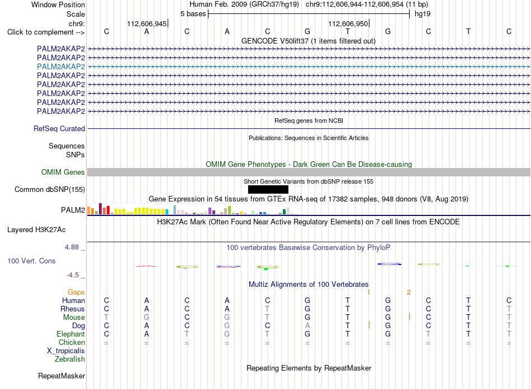Click the orange insertion bar in Dog row
This screenshot has width=531, height=389.
[x=369, y=325]
